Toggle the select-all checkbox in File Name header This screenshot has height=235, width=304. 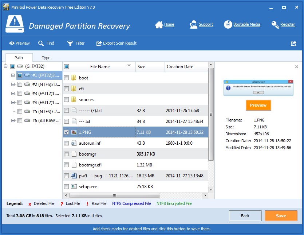pyautogui.click(x=67, y=67)
